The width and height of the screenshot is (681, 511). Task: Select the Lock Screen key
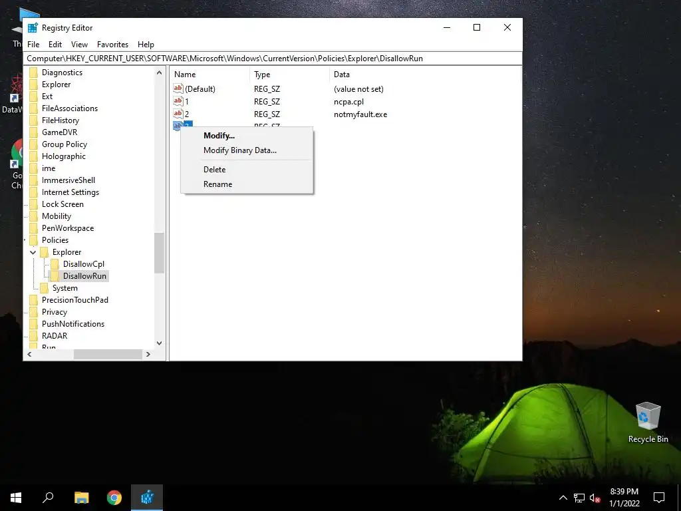click(63, 204)
